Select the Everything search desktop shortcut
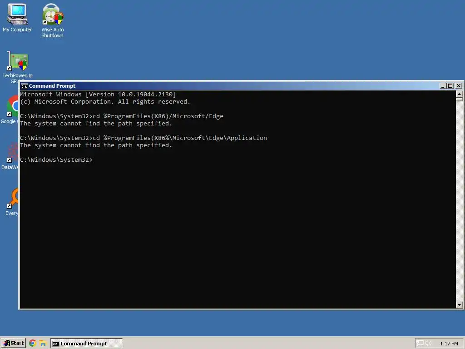Image resolution: width=465 pixels, height=349 pixels. [x=11, y=202]
